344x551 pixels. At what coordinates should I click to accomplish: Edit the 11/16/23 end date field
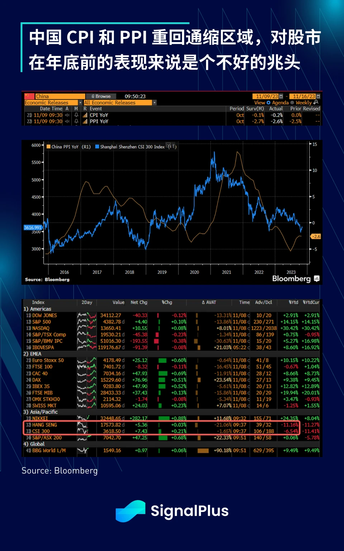coord(303,96)
